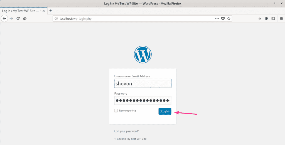Screen dimensions: 285x145
Task: Close the Firefox window
Action: pos(281,3)
